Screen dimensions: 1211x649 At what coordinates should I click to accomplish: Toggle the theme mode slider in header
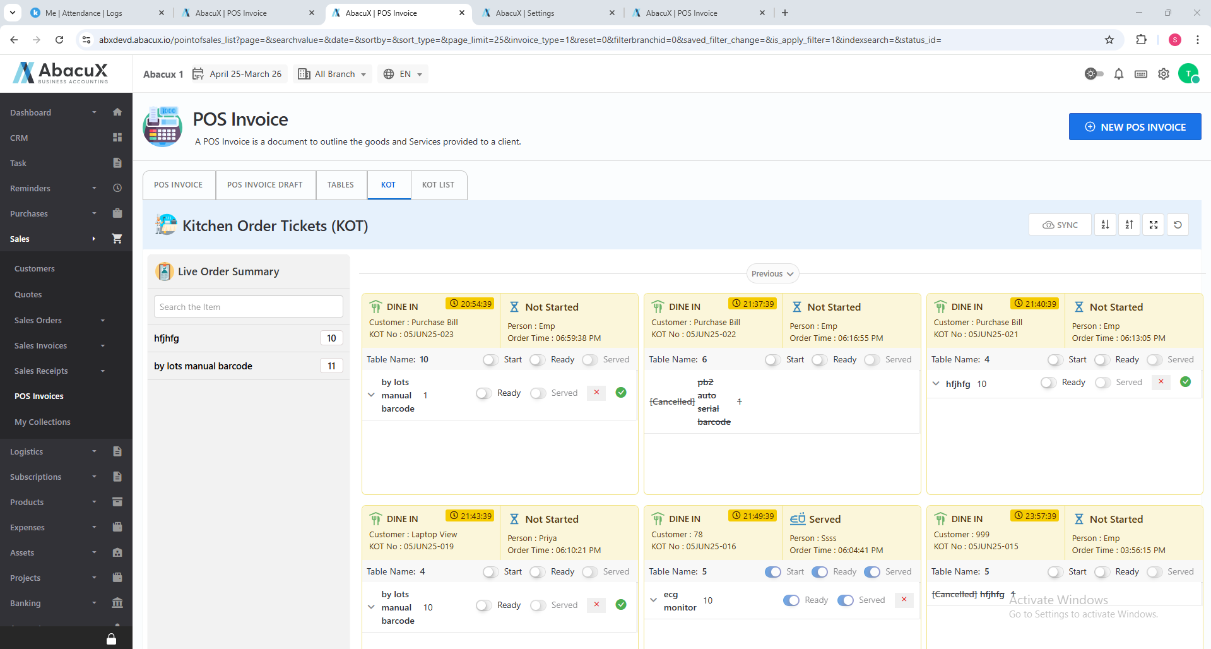pos(1094,74)
